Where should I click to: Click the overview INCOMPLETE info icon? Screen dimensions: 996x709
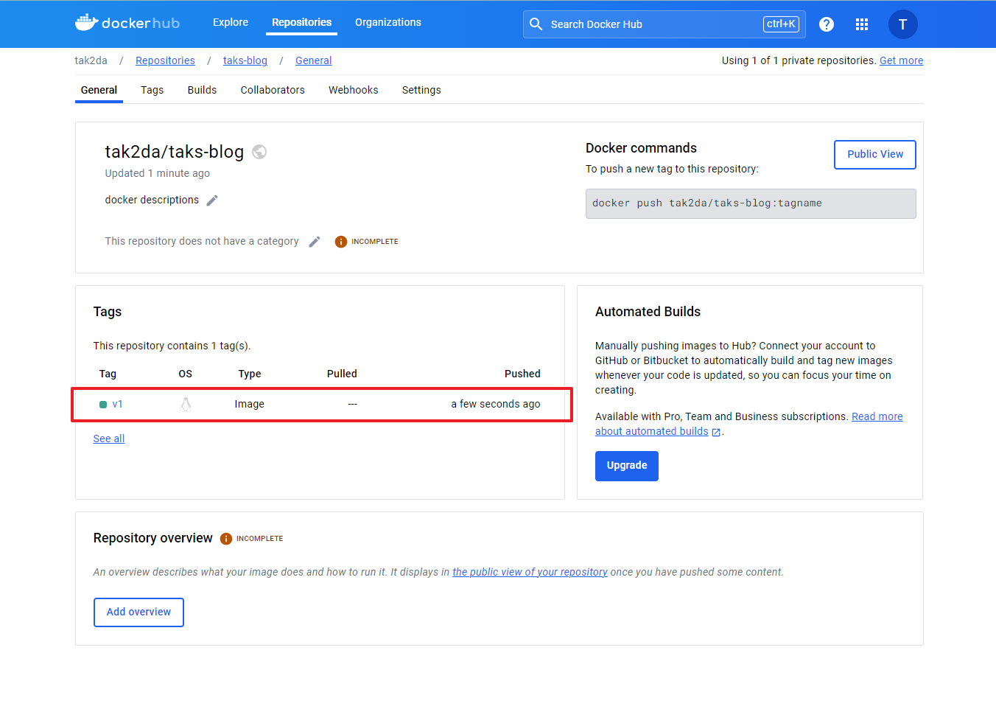pos(226,539)
